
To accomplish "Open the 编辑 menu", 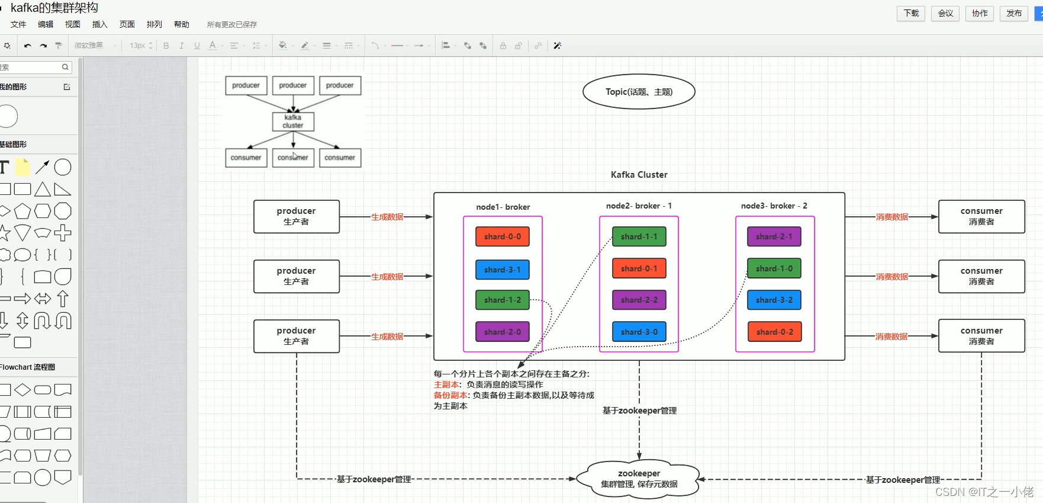I will 46,24.
